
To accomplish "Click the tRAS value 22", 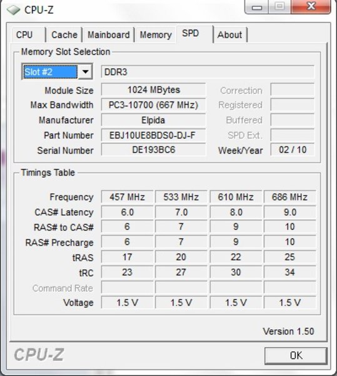I will click(236, 257).
